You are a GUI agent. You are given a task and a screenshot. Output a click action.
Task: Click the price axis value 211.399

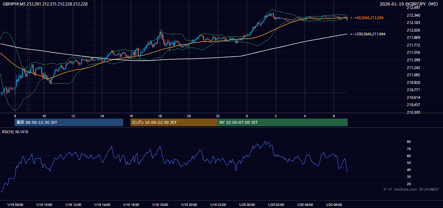413,60
